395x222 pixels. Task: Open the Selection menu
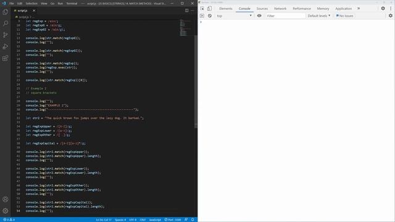coord(31,4)
